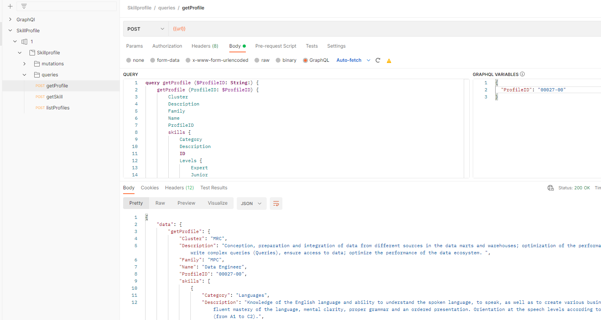Open the Auto-fetch schema link

348,60
